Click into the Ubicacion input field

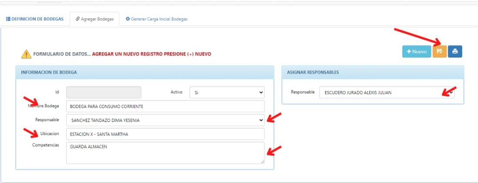tap(165, 134)
